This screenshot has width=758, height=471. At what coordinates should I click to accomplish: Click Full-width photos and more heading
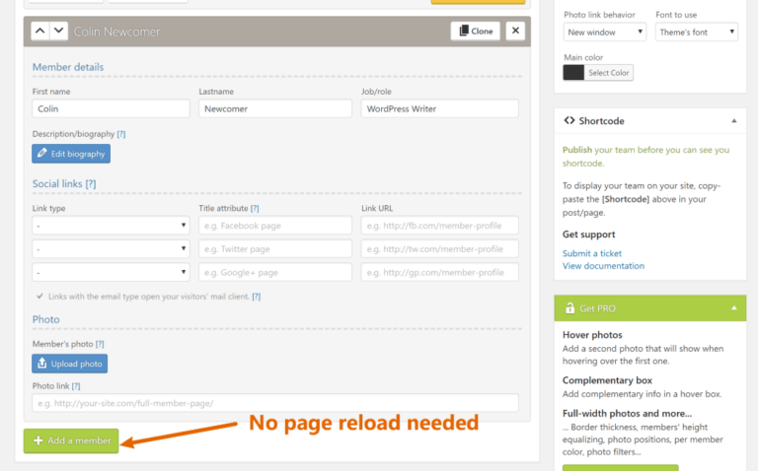click(x=627, y=414)
